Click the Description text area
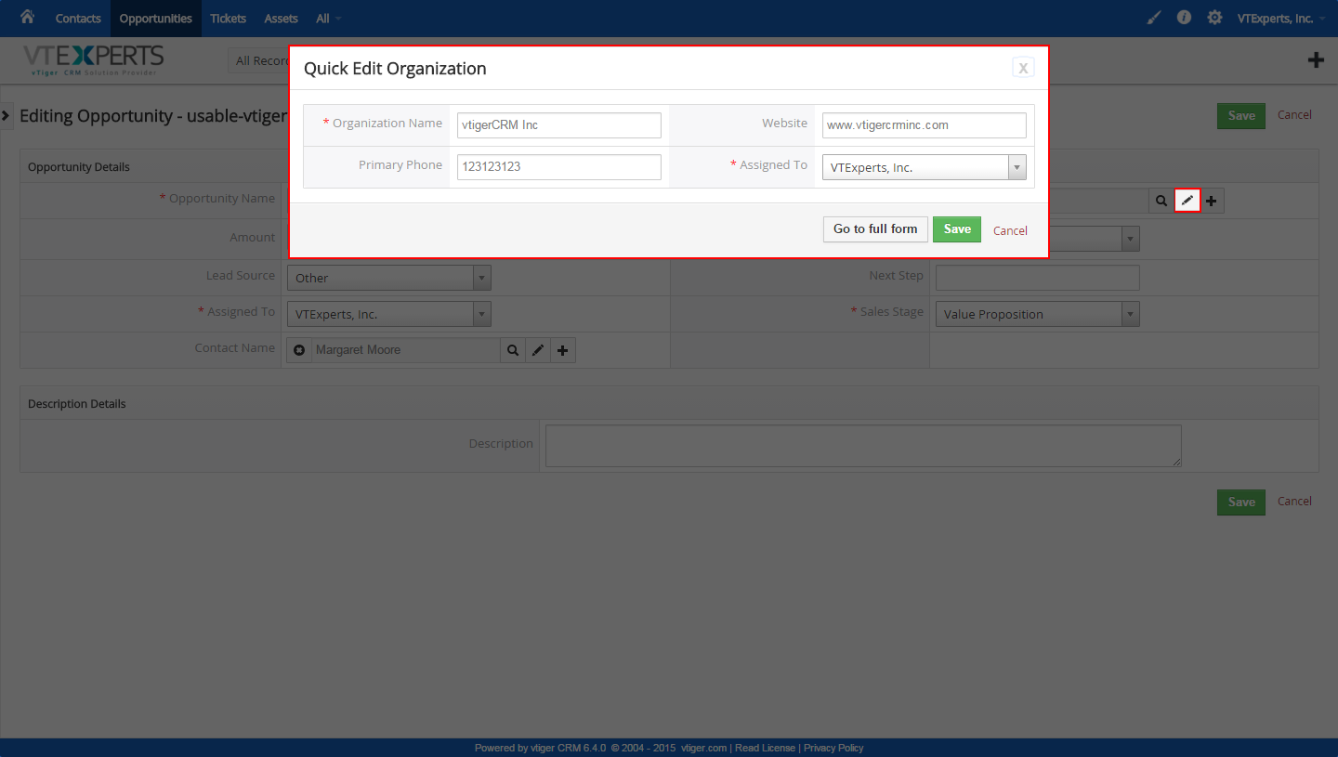 click(x=863, y=446)
